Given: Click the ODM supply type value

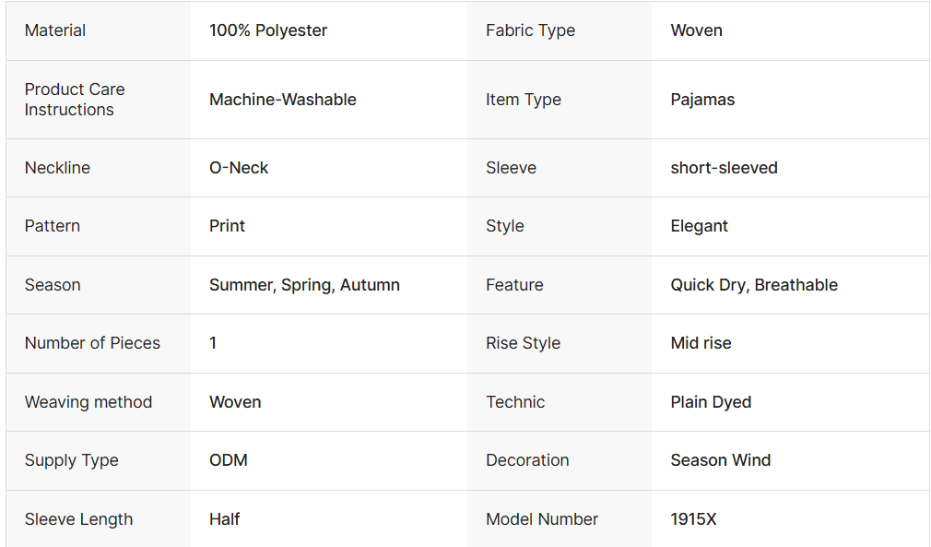Looking at the screenshot, I should (229, 460).
